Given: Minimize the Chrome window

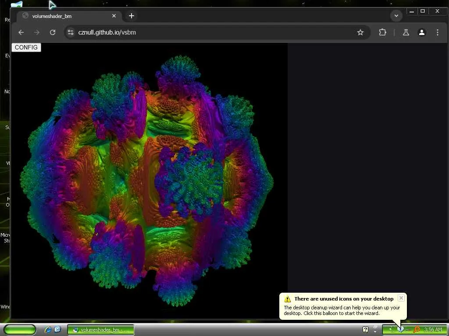Looking at the screenshot, I should (411, 11).
